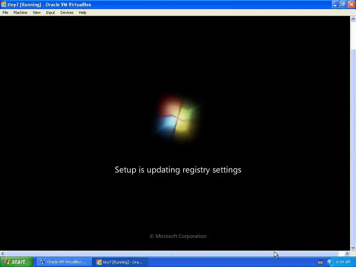Close the tiny7 VirtualBox window
Viewport: 356px width, 267px height.
351,4
